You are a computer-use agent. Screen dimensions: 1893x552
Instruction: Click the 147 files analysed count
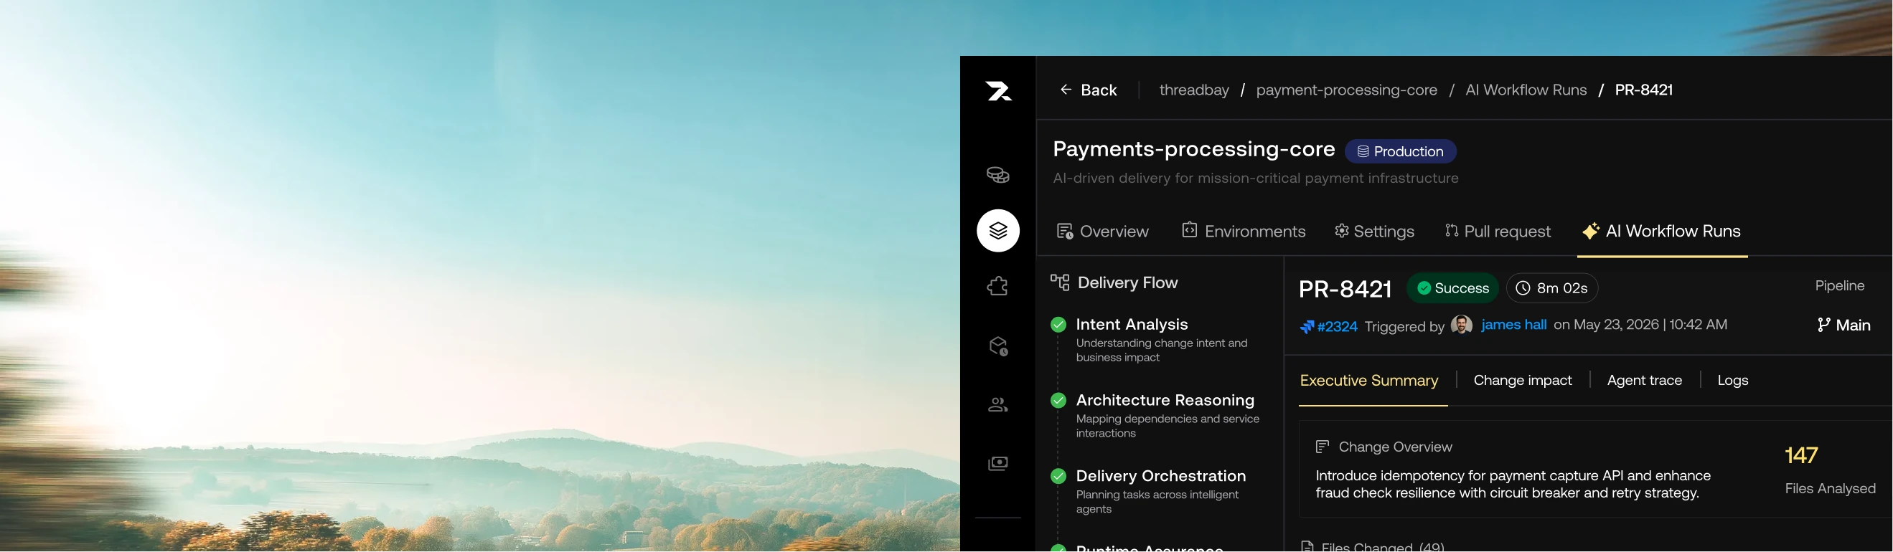[x=1801, y=455]
